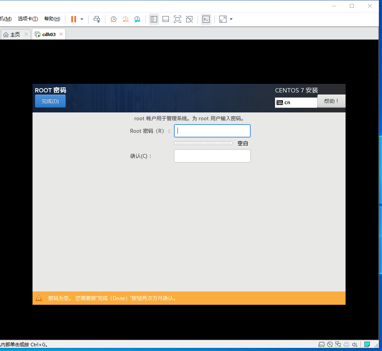
Task: Enter full screen mode
Action: (177, 19)
